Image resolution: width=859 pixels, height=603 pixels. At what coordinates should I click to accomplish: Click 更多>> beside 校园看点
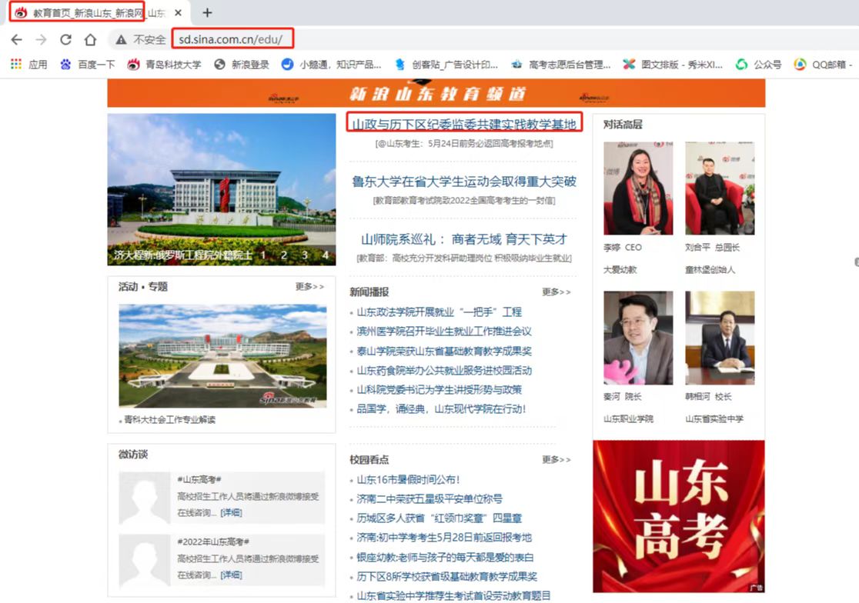point(556,460)
